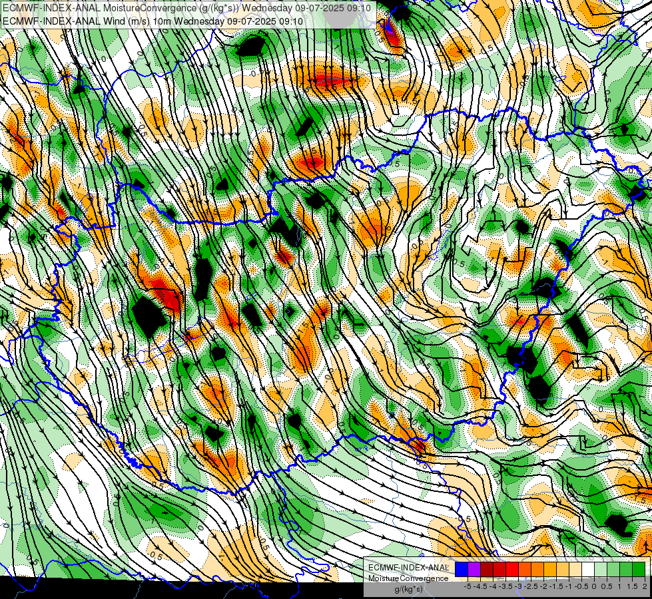Select the dark maroon legend swatch
Screen dimensions: 652x599
point(487,569)
